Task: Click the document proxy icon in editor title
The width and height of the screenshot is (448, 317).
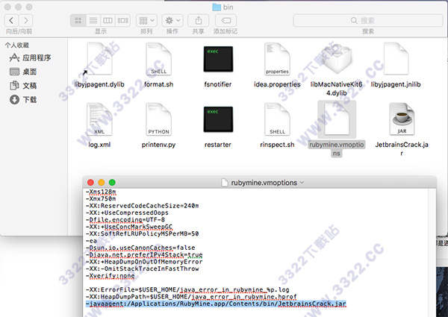Action: point(225,182)
